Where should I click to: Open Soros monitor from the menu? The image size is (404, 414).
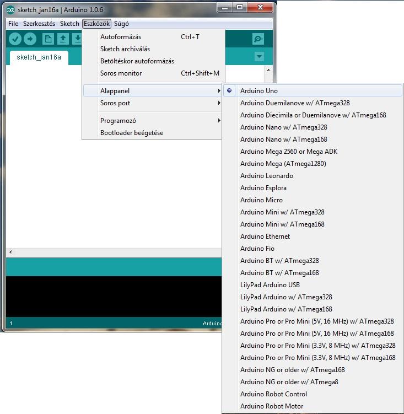point(153,73)
